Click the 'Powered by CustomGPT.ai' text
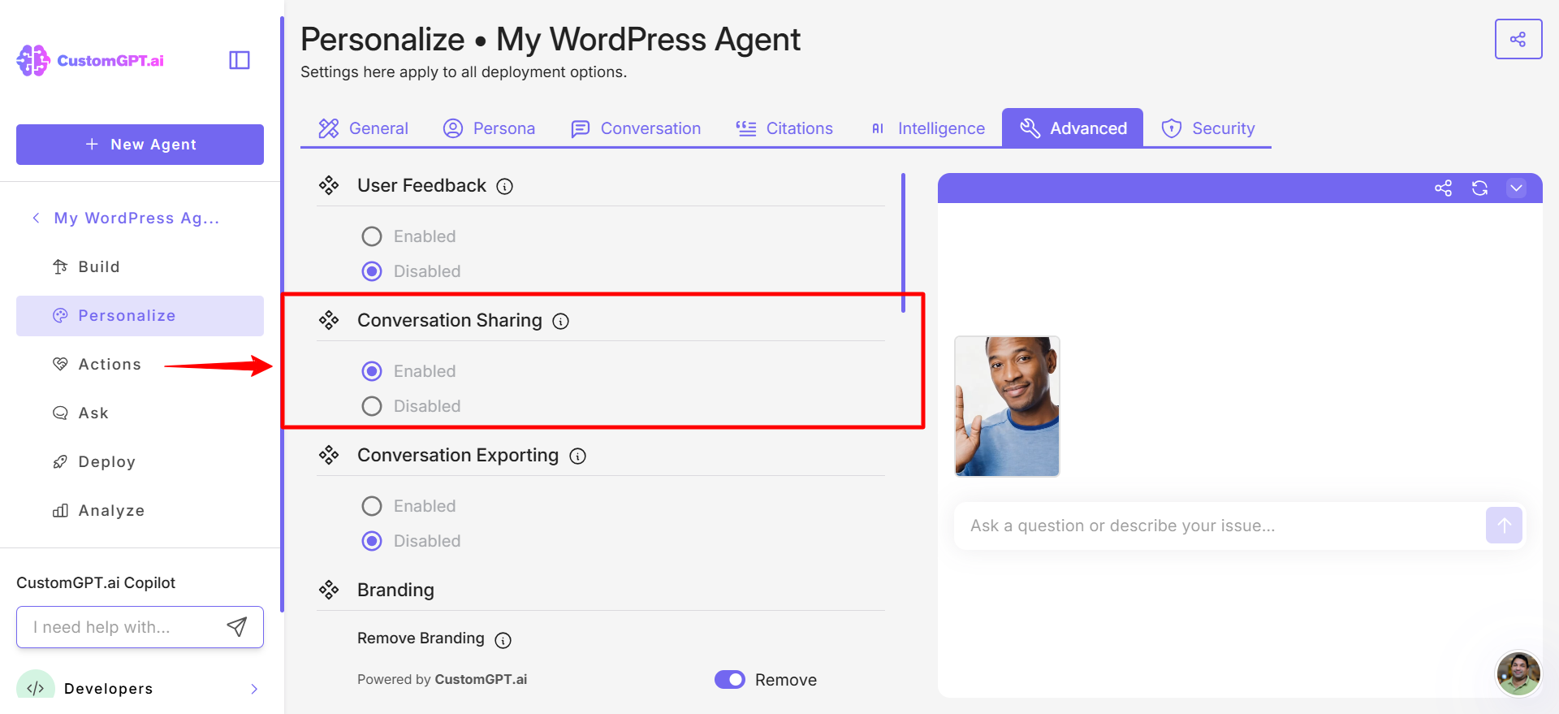 point(442,679)
